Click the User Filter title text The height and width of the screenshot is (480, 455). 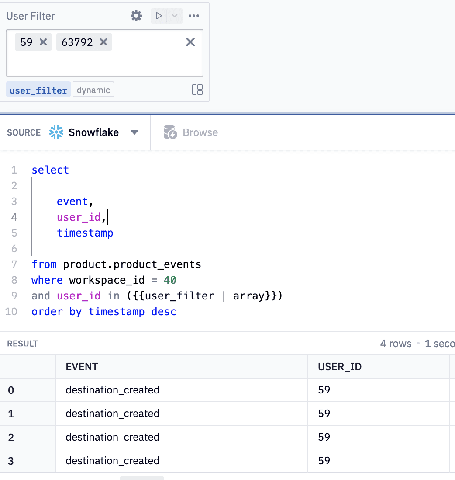pos(31,16)
